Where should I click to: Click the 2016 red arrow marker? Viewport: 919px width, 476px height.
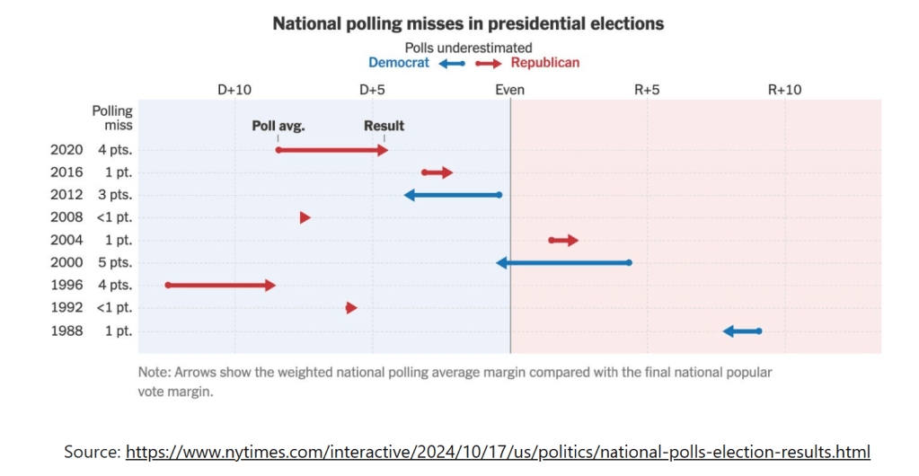pyautogui.click(x=437, y=172)
